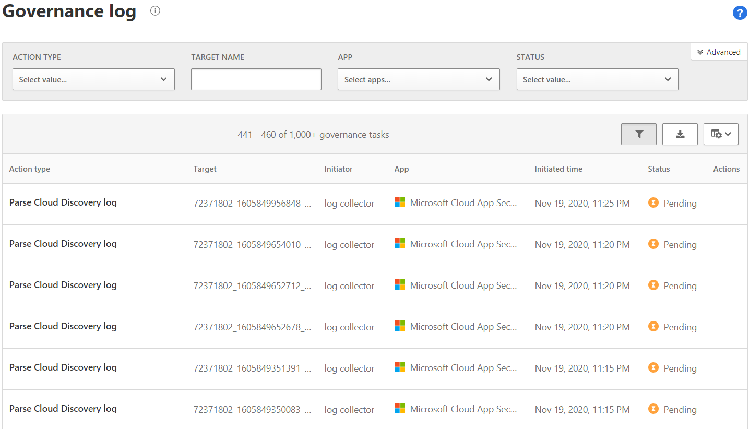Select the first Parse Cloud Discovery log entry
750x429 pixels.
pyautogui.click(x=63, y=202)
